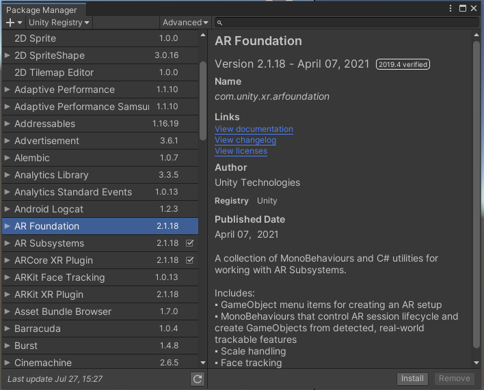The width and height of the screenshot is (484, 390).
Task: Open the three-dot window options menu
Action: [451, 8]
